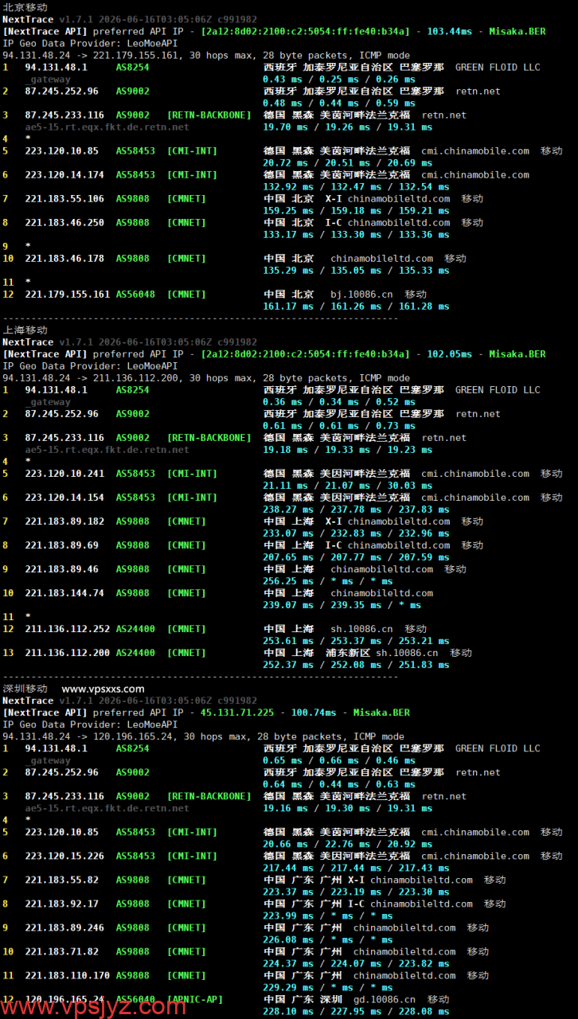Select the 100.74ms API latency value
578x1019 pixels.
click(x=314, y=713)
